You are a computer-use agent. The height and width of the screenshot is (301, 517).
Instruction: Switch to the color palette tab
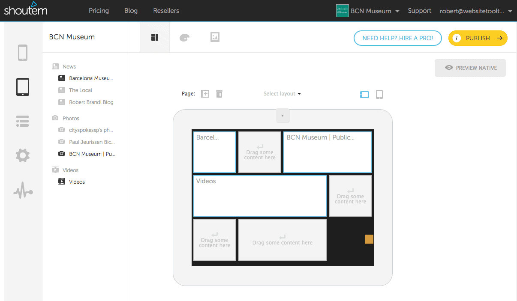(x=184, y=38)
